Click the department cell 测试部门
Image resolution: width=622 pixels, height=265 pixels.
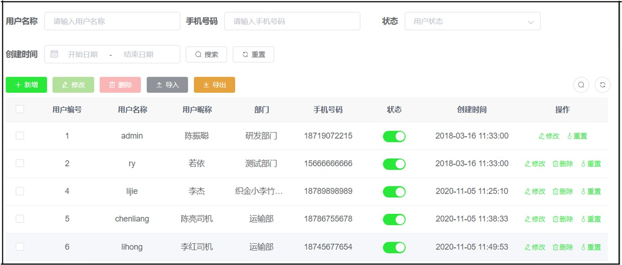pos(261,163)
